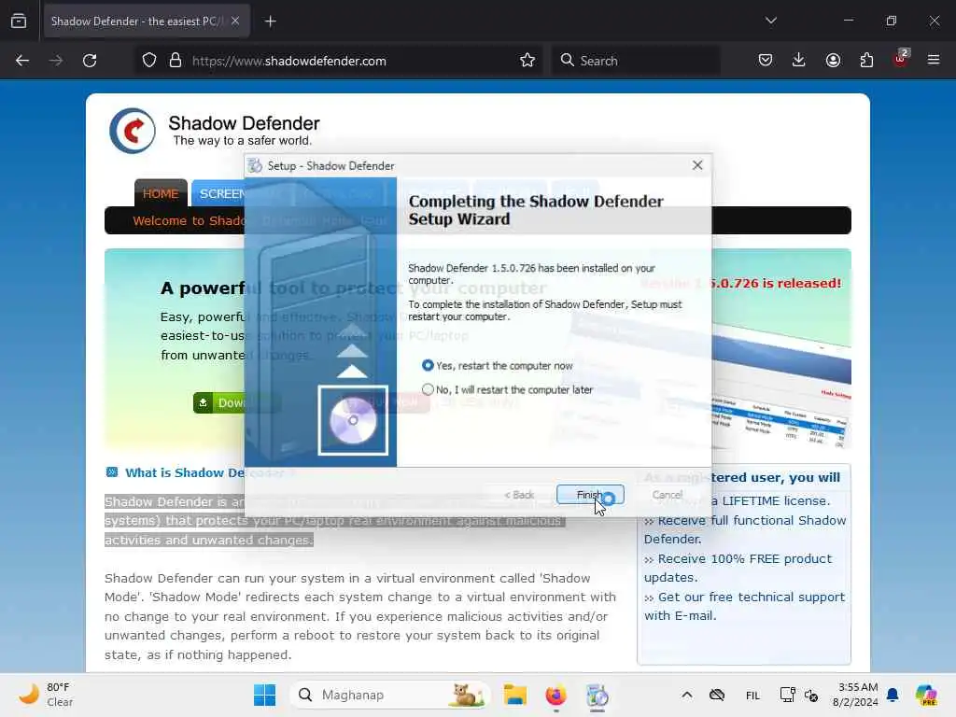Open the notification bell icon

click(893, 695)
